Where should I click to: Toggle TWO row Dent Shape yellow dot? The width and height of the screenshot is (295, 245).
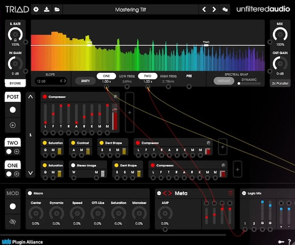pyautogui.click(x=101, y=143)
